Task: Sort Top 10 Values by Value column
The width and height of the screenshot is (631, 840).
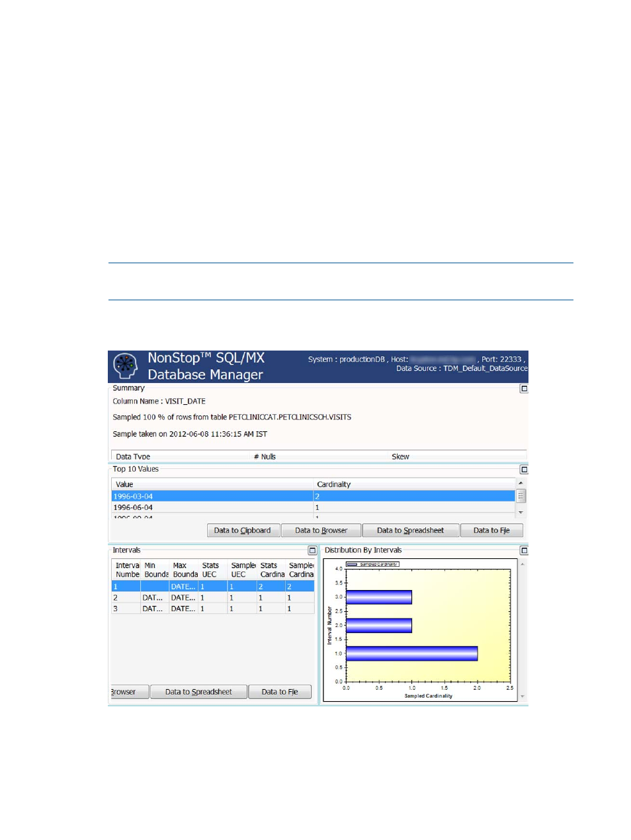Action: click(x=212, y=484)
